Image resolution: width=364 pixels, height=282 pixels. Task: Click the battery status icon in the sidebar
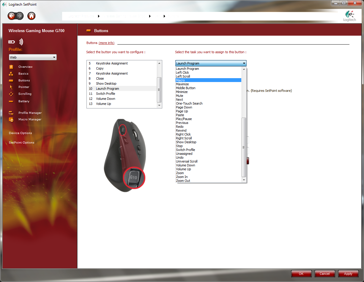click(x=12, y=42)
